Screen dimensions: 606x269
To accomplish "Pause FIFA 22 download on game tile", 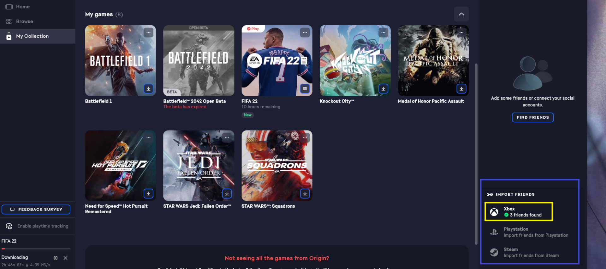I will point(305,89).
